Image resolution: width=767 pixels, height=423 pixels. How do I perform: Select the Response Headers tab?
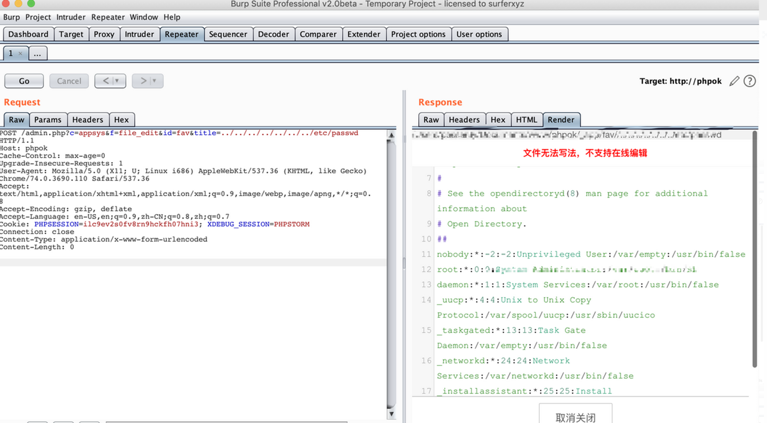[464, 120]
